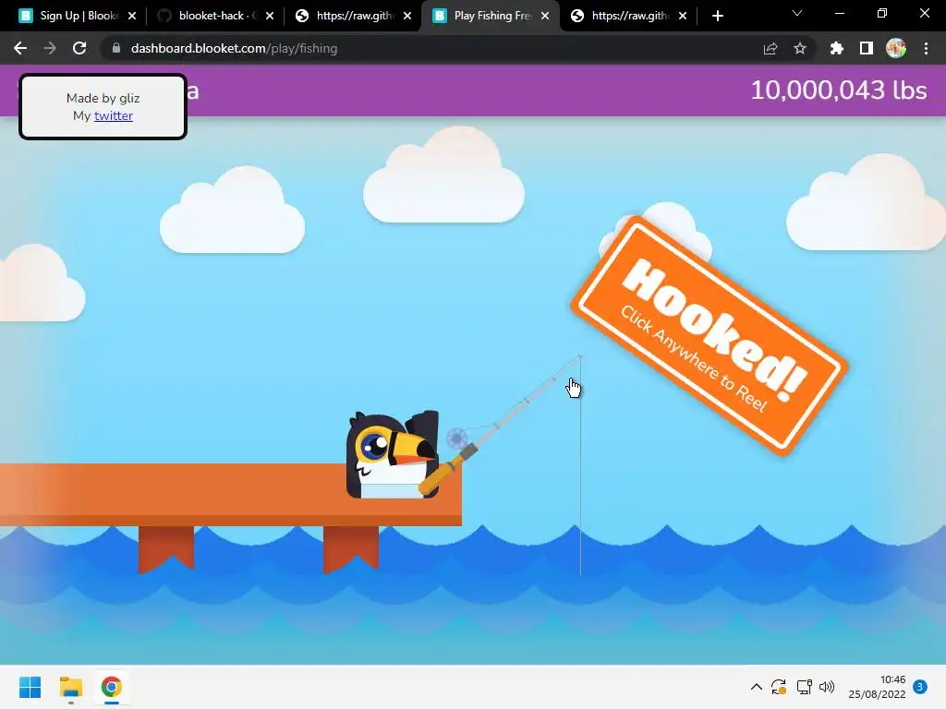946x709 pixels.
Task: Click the forward navigation arrow
Action: pyautogui.click(x=50, y=48)
